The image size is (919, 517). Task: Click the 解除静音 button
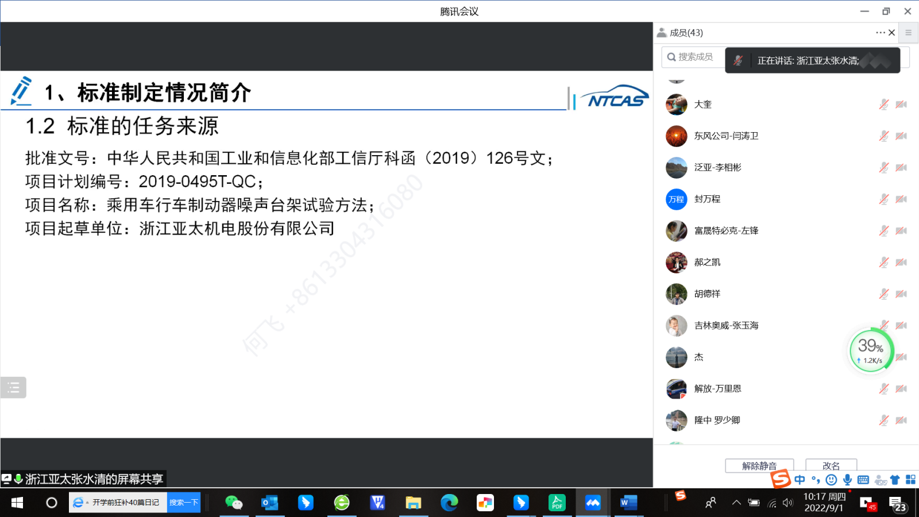pyautogui.click(x=759, y=465)
